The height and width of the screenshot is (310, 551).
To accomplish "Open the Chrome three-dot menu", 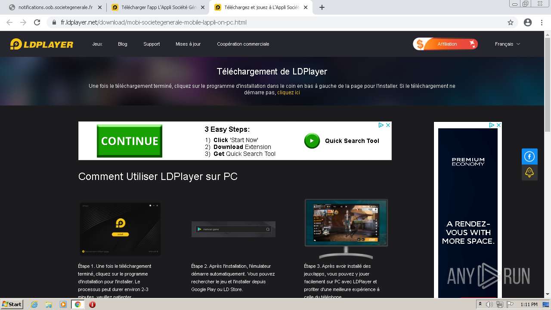I will [x=542, y=22].
